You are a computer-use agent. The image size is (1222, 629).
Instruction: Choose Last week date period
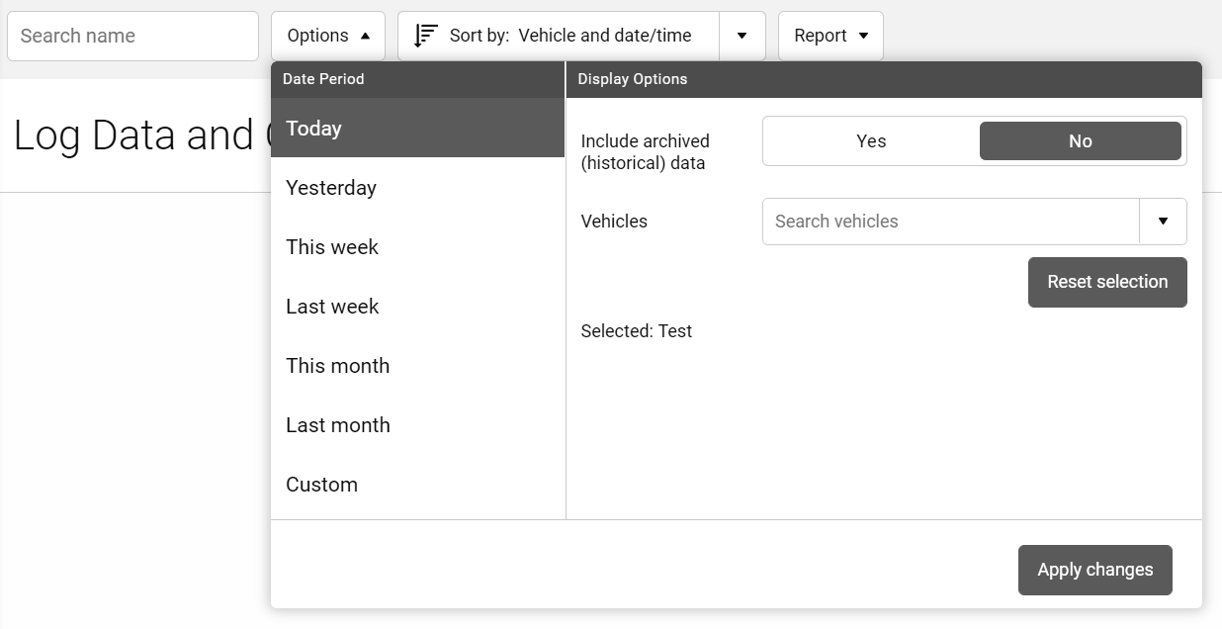tap(417, 307)
